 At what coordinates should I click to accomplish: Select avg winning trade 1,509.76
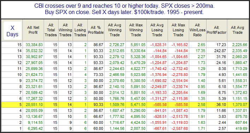117,105
